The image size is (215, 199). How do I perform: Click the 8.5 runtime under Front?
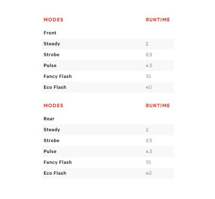pos(149,54)
